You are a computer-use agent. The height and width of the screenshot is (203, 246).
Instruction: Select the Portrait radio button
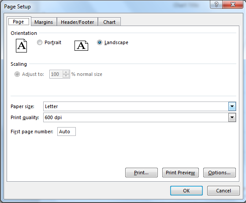tap(40, 42)
